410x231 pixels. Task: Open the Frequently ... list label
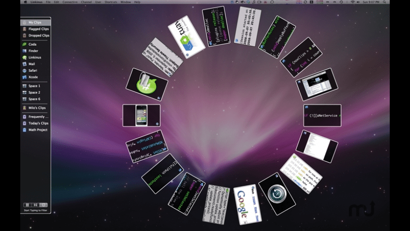tap(38, 116)
